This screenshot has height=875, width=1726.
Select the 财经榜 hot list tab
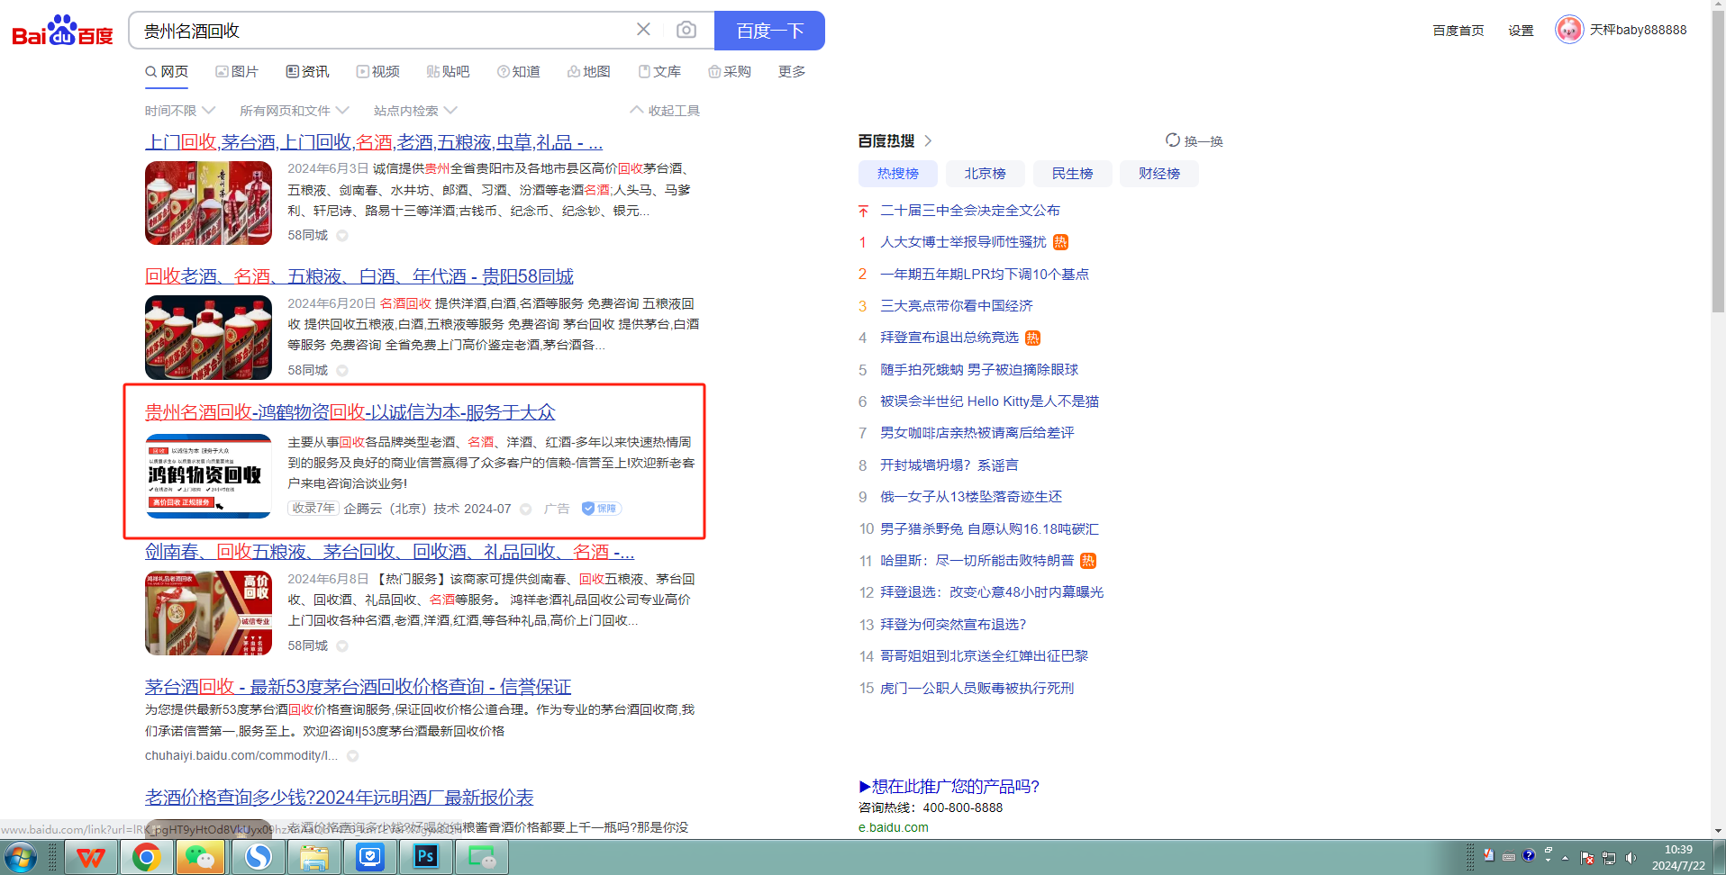pos(1158,174)
